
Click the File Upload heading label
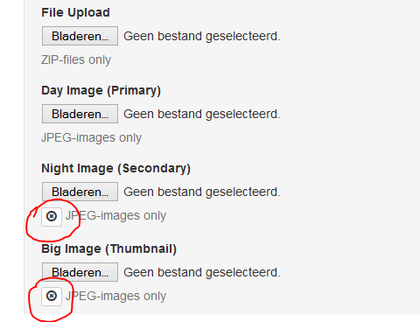coord(75,13)
